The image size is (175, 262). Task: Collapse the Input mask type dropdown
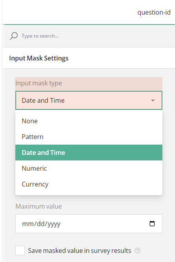pyautogui.click(x=153, y=100)
